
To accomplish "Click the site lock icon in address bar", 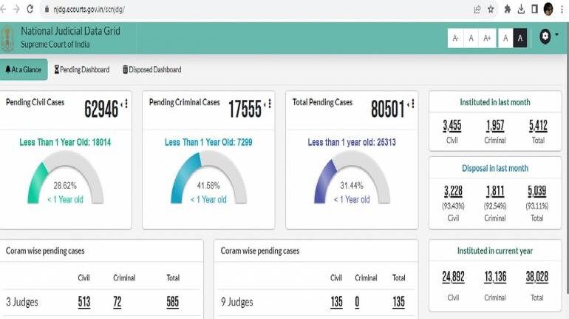I will (47, 10).
